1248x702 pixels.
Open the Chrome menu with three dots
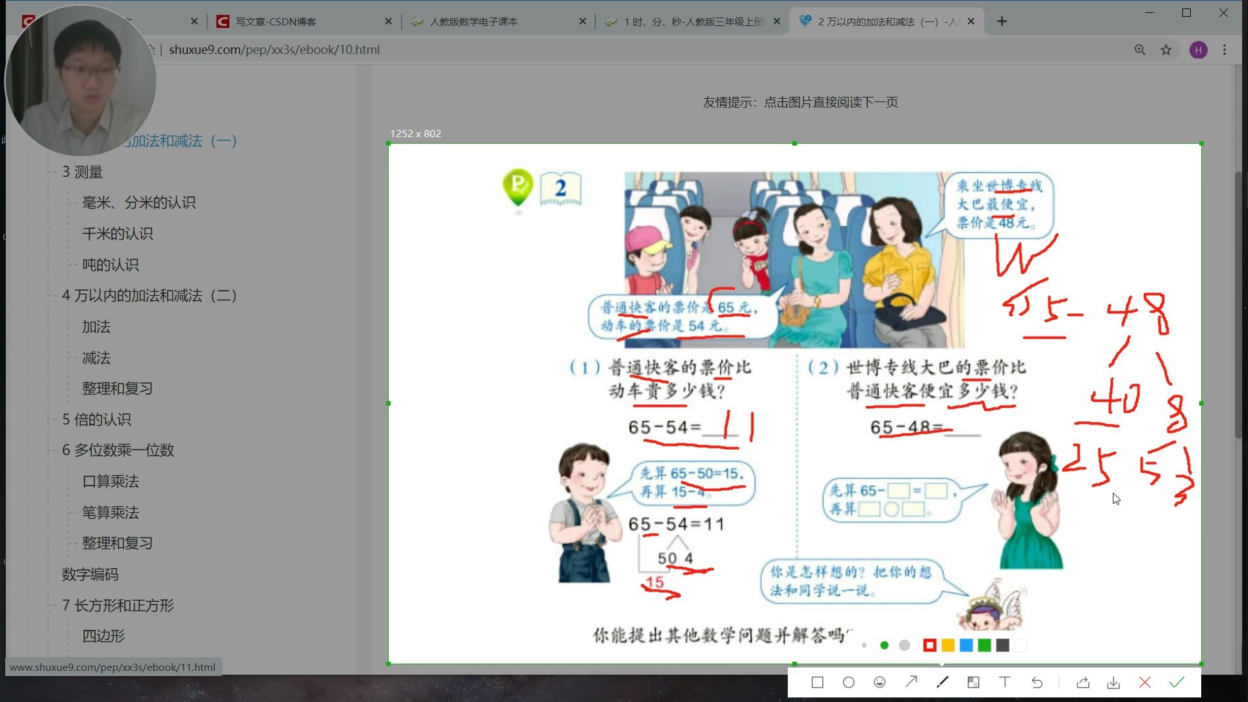pyautogui.click(x=1225, y=49)
